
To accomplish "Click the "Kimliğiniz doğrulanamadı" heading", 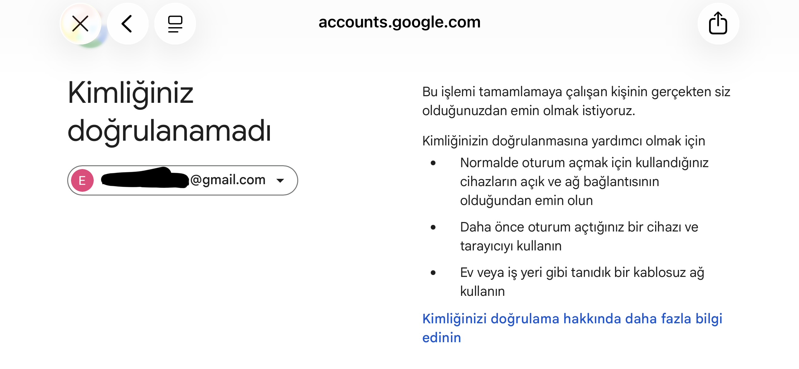I will coord(169,112).
